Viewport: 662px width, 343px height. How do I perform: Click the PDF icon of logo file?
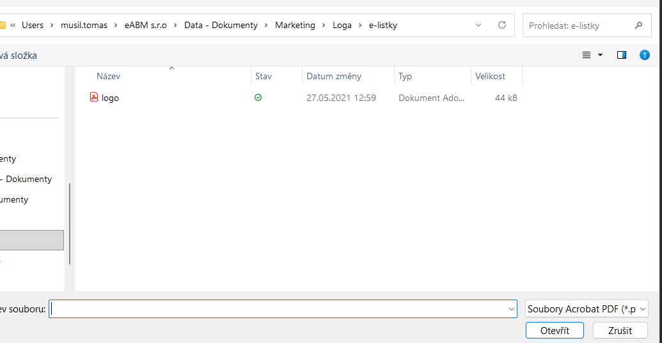94,98
